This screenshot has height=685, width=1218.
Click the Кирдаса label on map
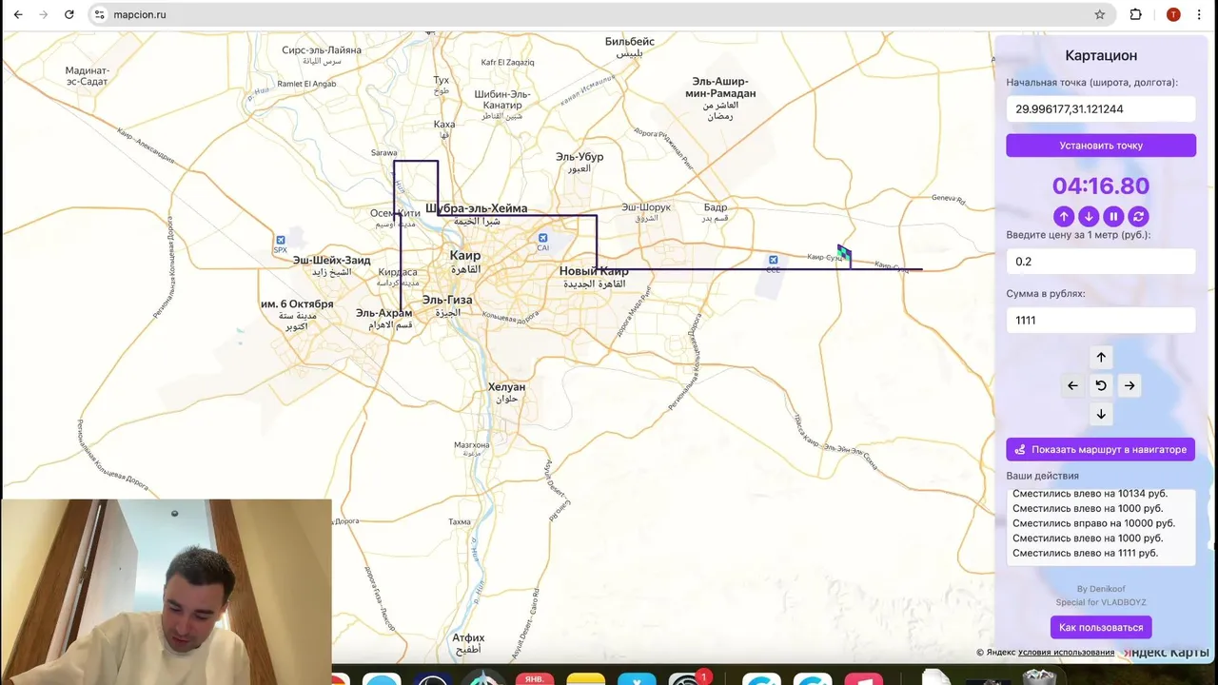coord(398,272)
